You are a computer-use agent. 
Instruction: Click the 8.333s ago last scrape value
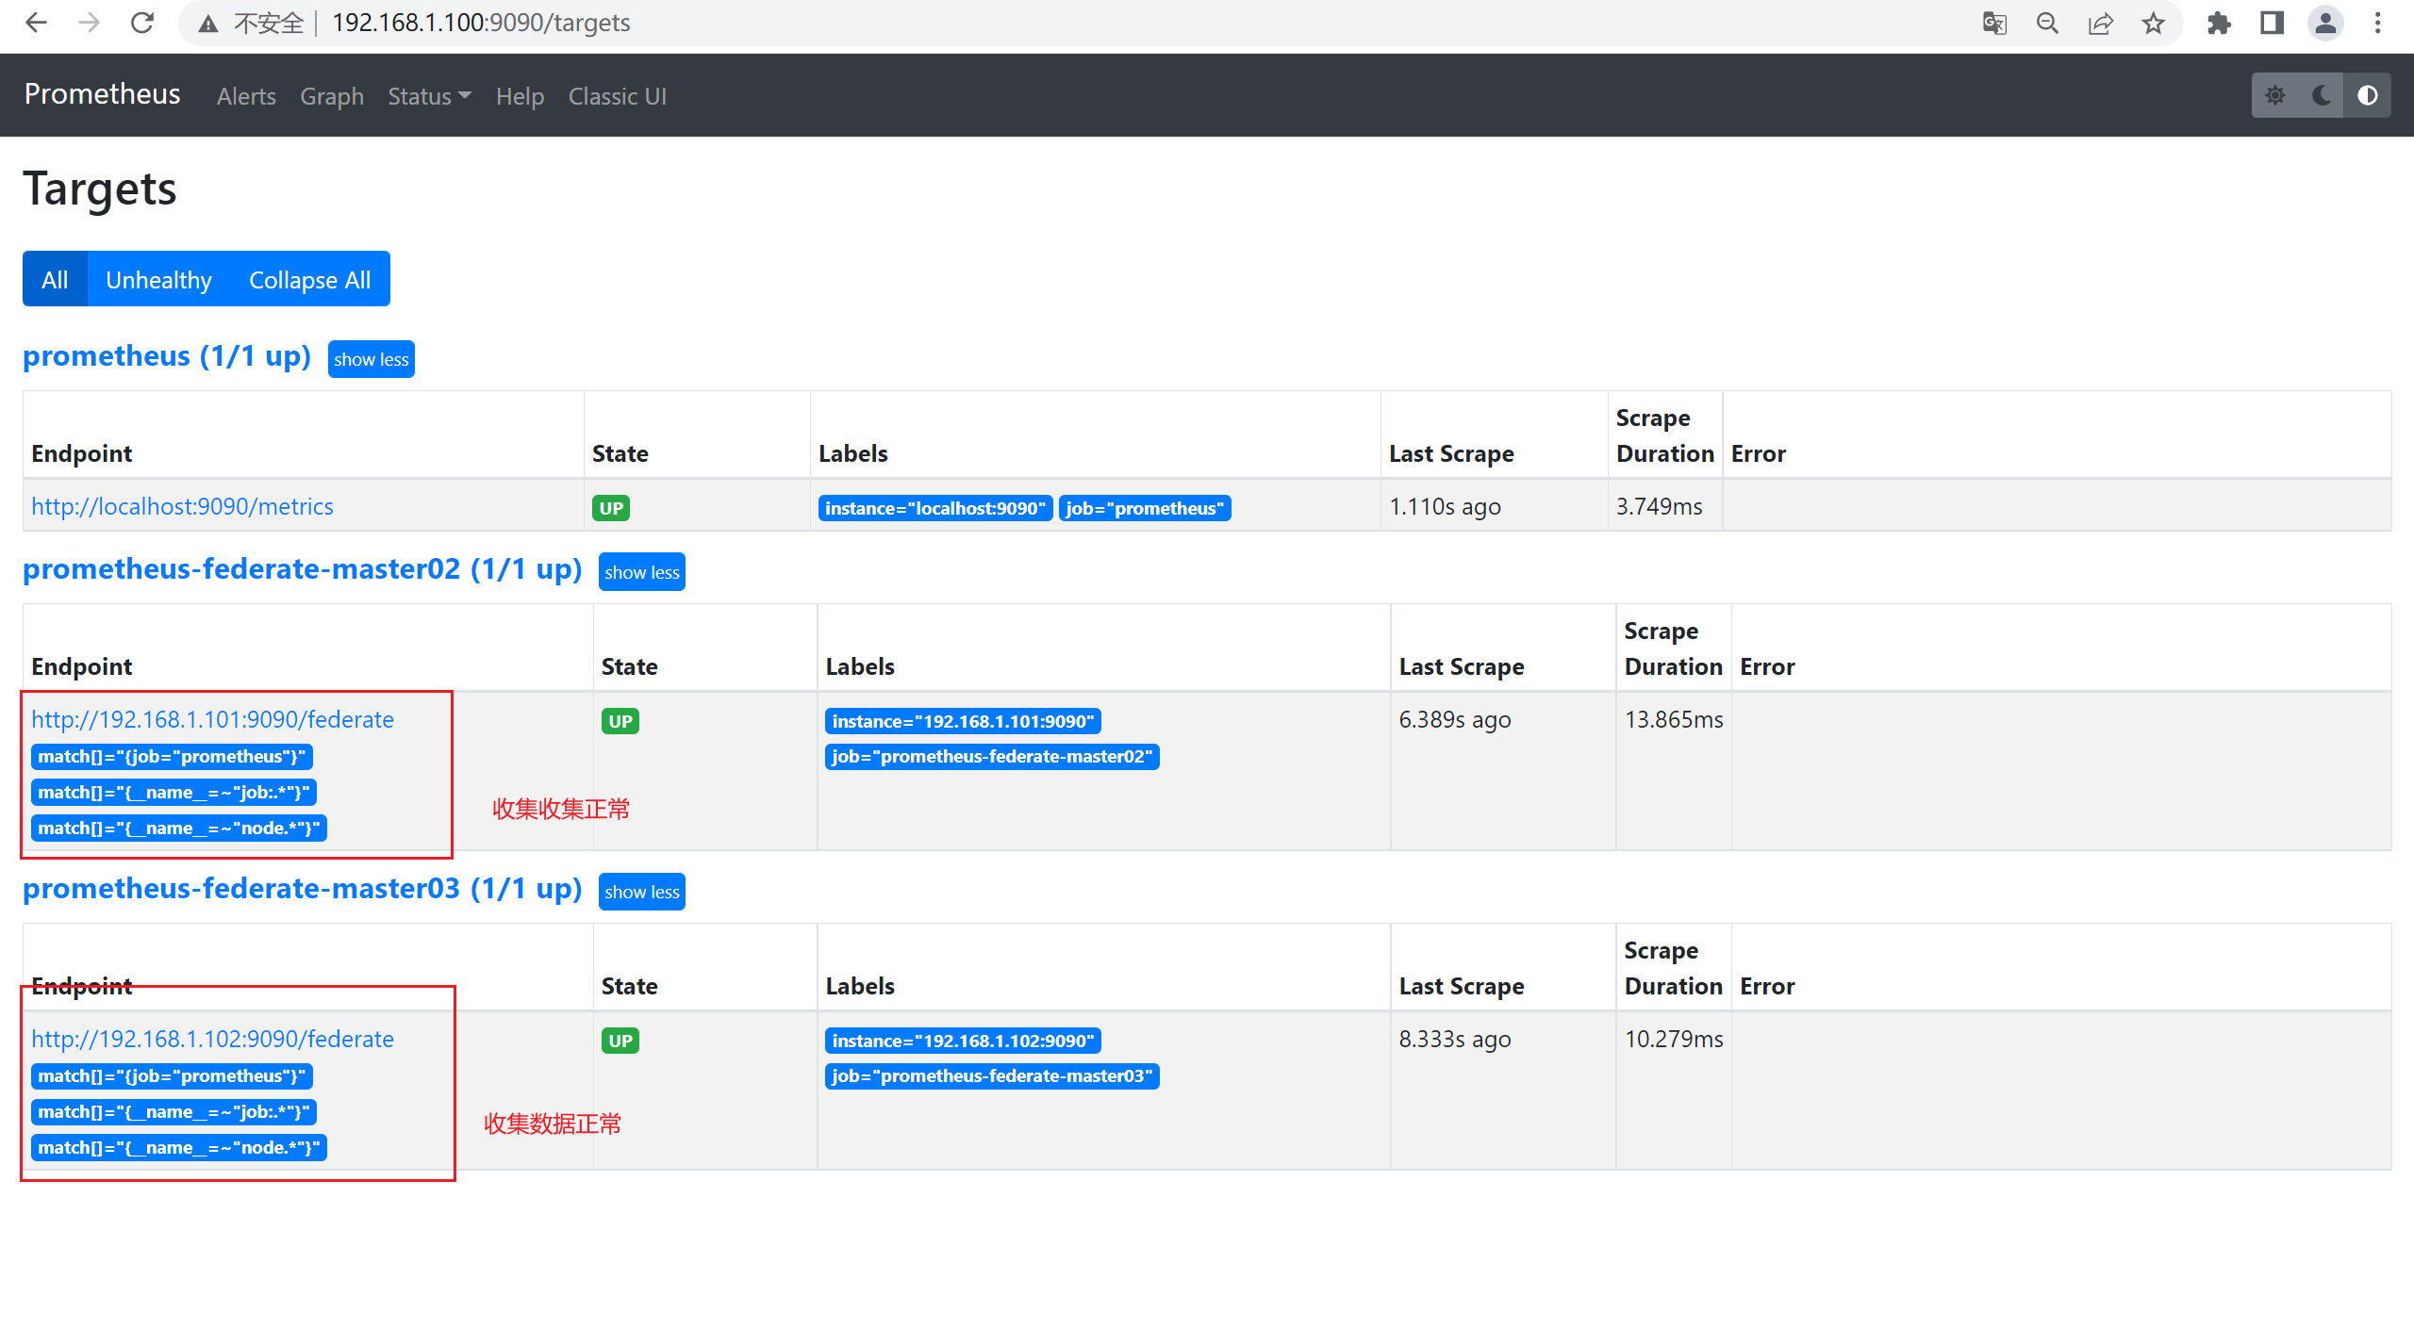click(1454, 1039)
